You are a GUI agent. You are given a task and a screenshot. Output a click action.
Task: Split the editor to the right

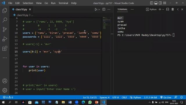[x=104, y=9]
